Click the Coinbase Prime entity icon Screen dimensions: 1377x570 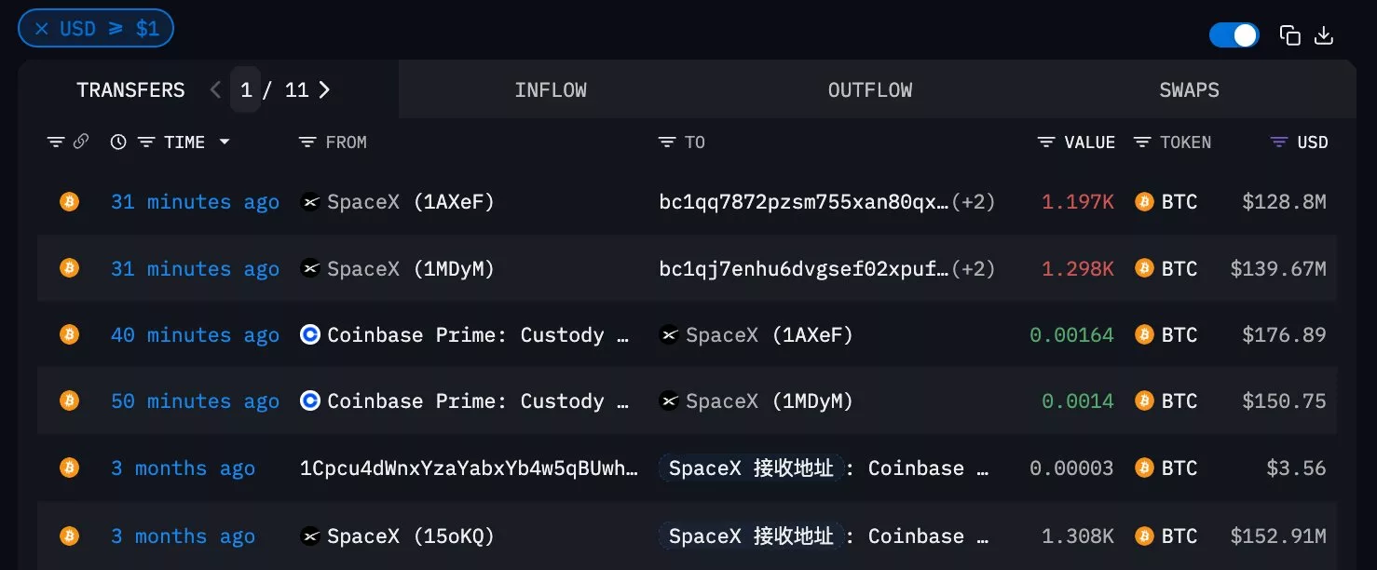pyautogui.click(x=309, y=334)
